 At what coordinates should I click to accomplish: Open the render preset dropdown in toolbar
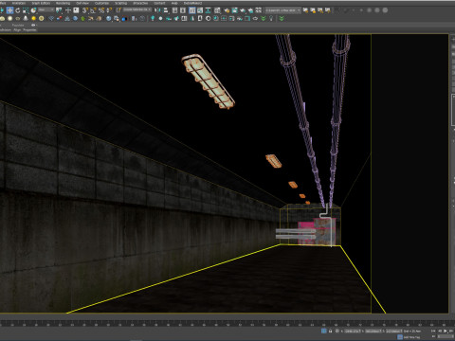click(282, 10)
